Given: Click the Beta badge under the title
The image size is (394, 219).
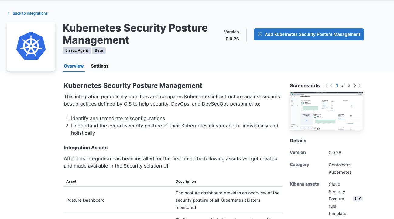Looking at the screenshot, I should [99, 50].
